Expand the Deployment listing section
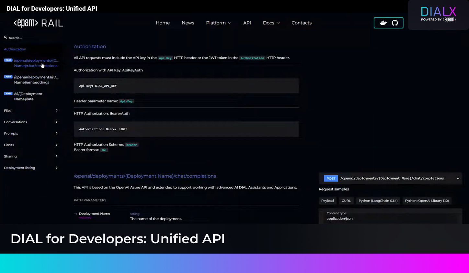The width and height of the screenshot is (469, 273). click(56, 168)
